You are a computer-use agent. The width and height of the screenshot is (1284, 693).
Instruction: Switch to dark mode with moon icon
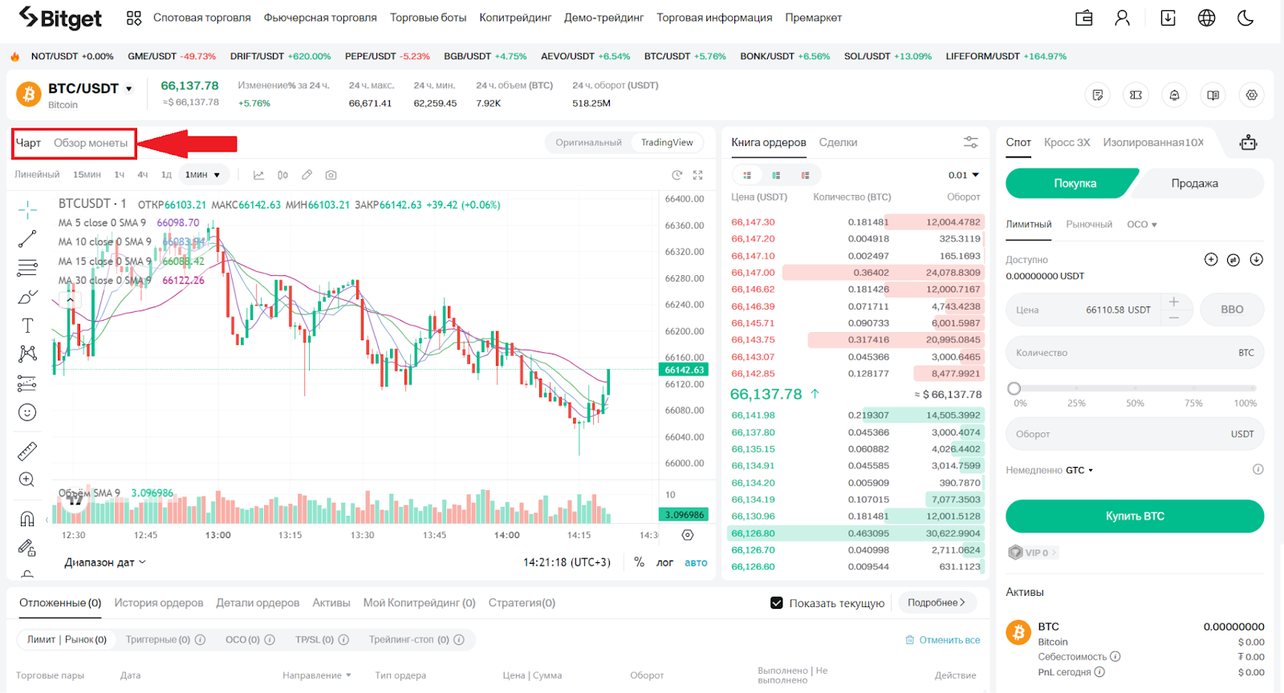pos(1245,18)
